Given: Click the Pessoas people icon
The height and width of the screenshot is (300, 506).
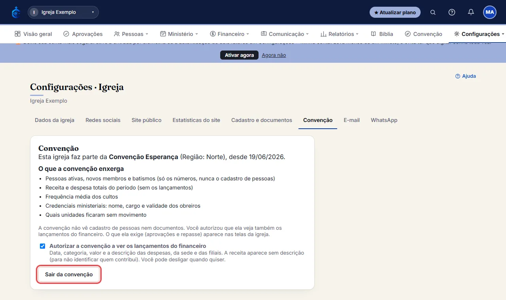Looking at the screenshot, I should [117, 34].
